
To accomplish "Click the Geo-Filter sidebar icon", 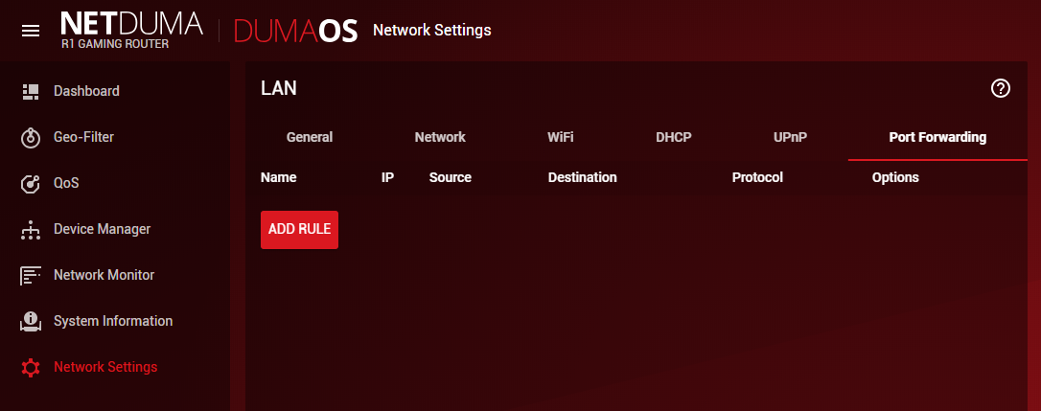I will tap(30, 137).
